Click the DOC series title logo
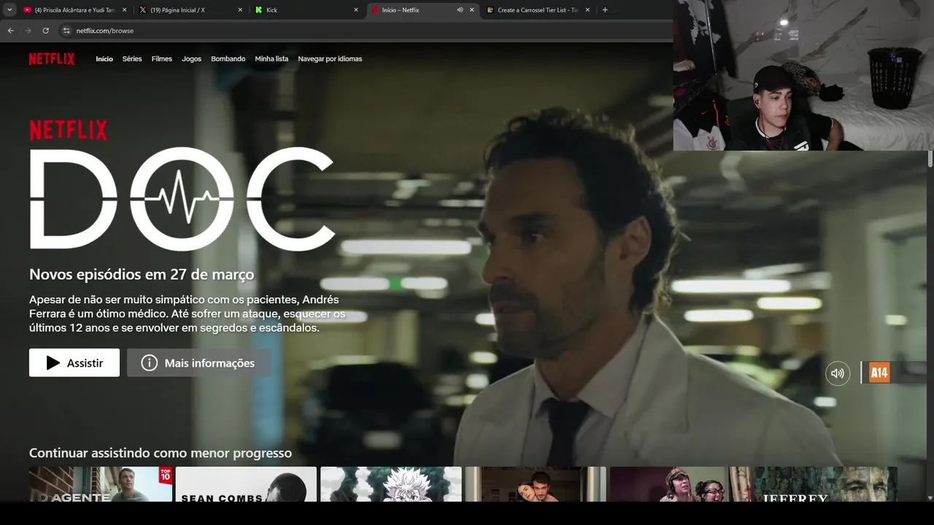Viewport: 934px width, 525px height. (x=182, y=198)
